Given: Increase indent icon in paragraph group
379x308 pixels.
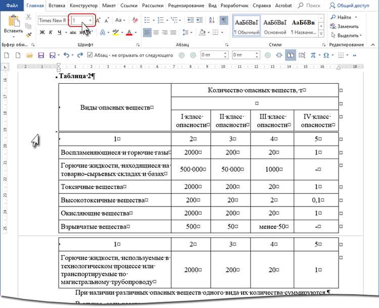Looking at the screenshot, I should pyautogui.click(x=200, y=20).
